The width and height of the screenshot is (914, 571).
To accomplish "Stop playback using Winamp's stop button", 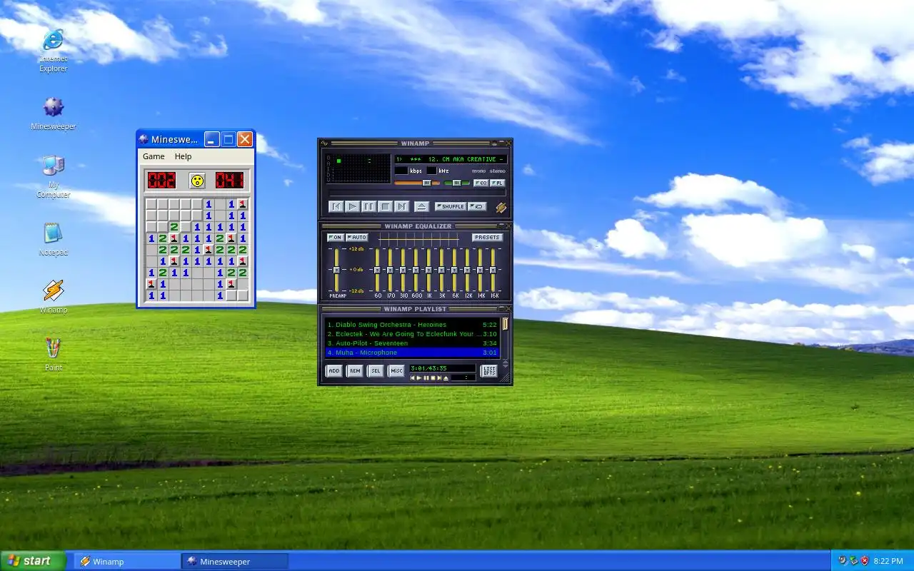I will [386, 206].
